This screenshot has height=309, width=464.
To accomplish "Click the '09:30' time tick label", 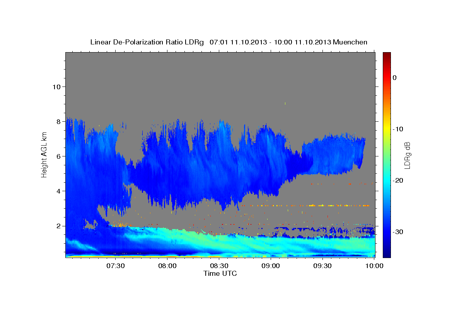I will 322,266.
